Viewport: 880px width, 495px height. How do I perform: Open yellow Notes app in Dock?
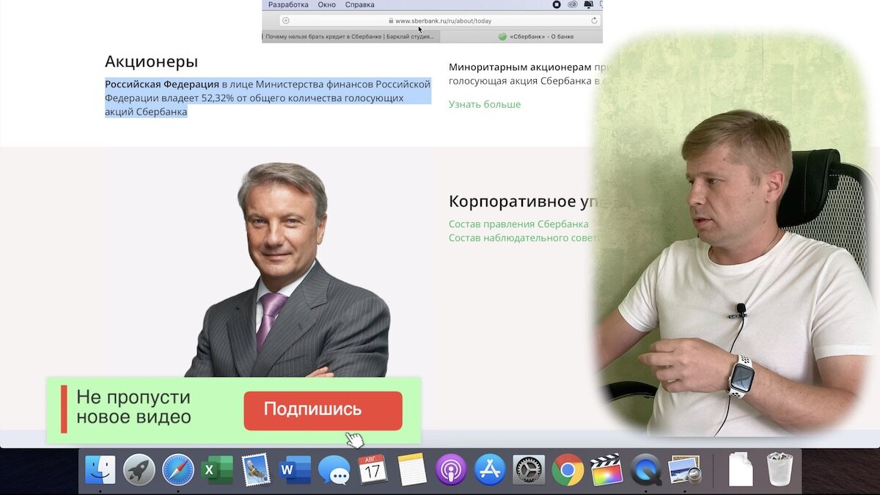412,470
